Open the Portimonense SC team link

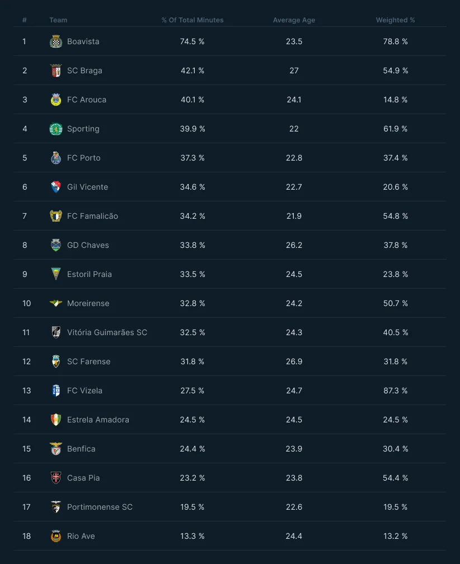pos(100,507)
